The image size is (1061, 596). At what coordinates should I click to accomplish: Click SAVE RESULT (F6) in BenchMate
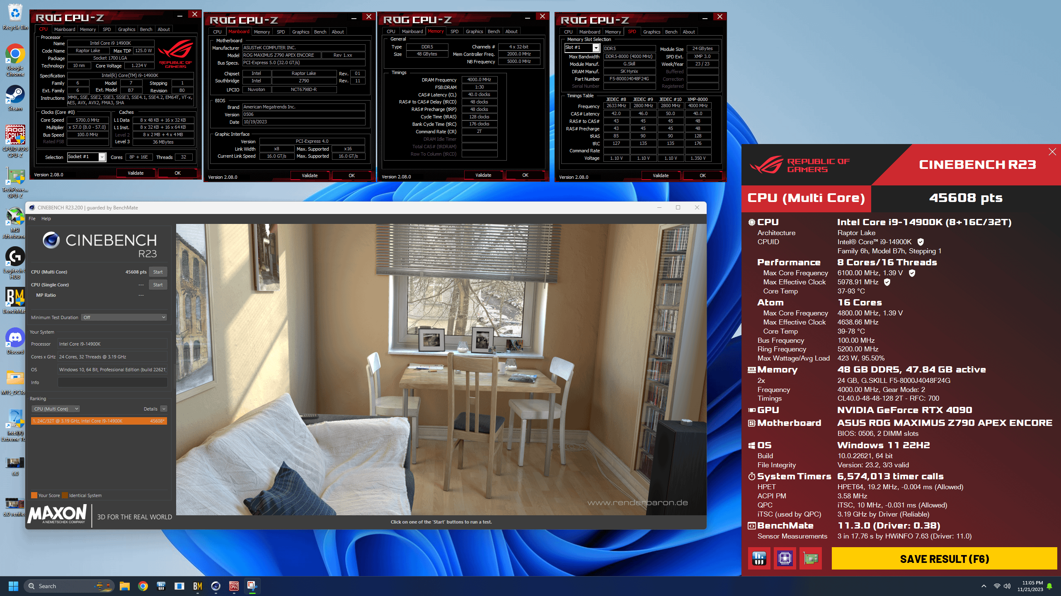[x=944, y=559]
